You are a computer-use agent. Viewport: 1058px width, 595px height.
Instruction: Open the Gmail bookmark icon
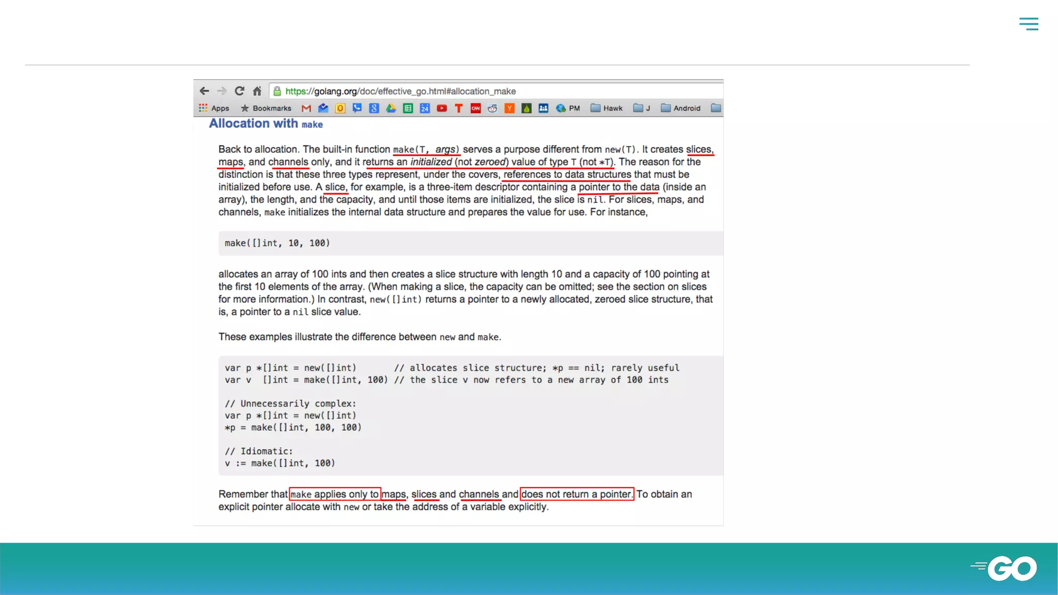pos(306,108)
